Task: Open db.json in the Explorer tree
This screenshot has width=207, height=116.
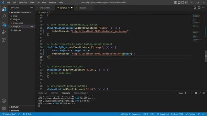Action: click(x=16, y=19)
